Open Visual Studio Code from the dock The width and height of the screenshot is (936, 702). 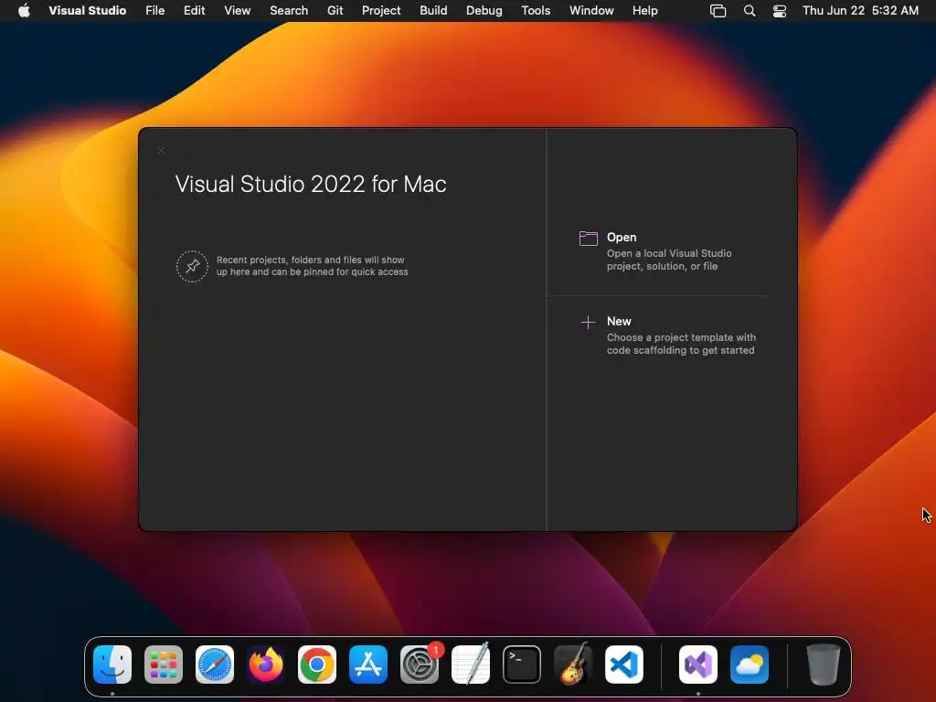624,665
